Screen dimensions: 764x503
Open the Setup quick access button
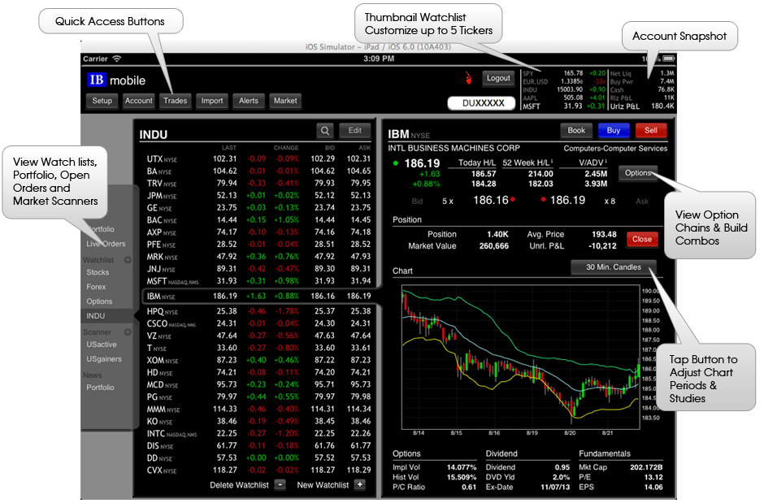(102, 101)
